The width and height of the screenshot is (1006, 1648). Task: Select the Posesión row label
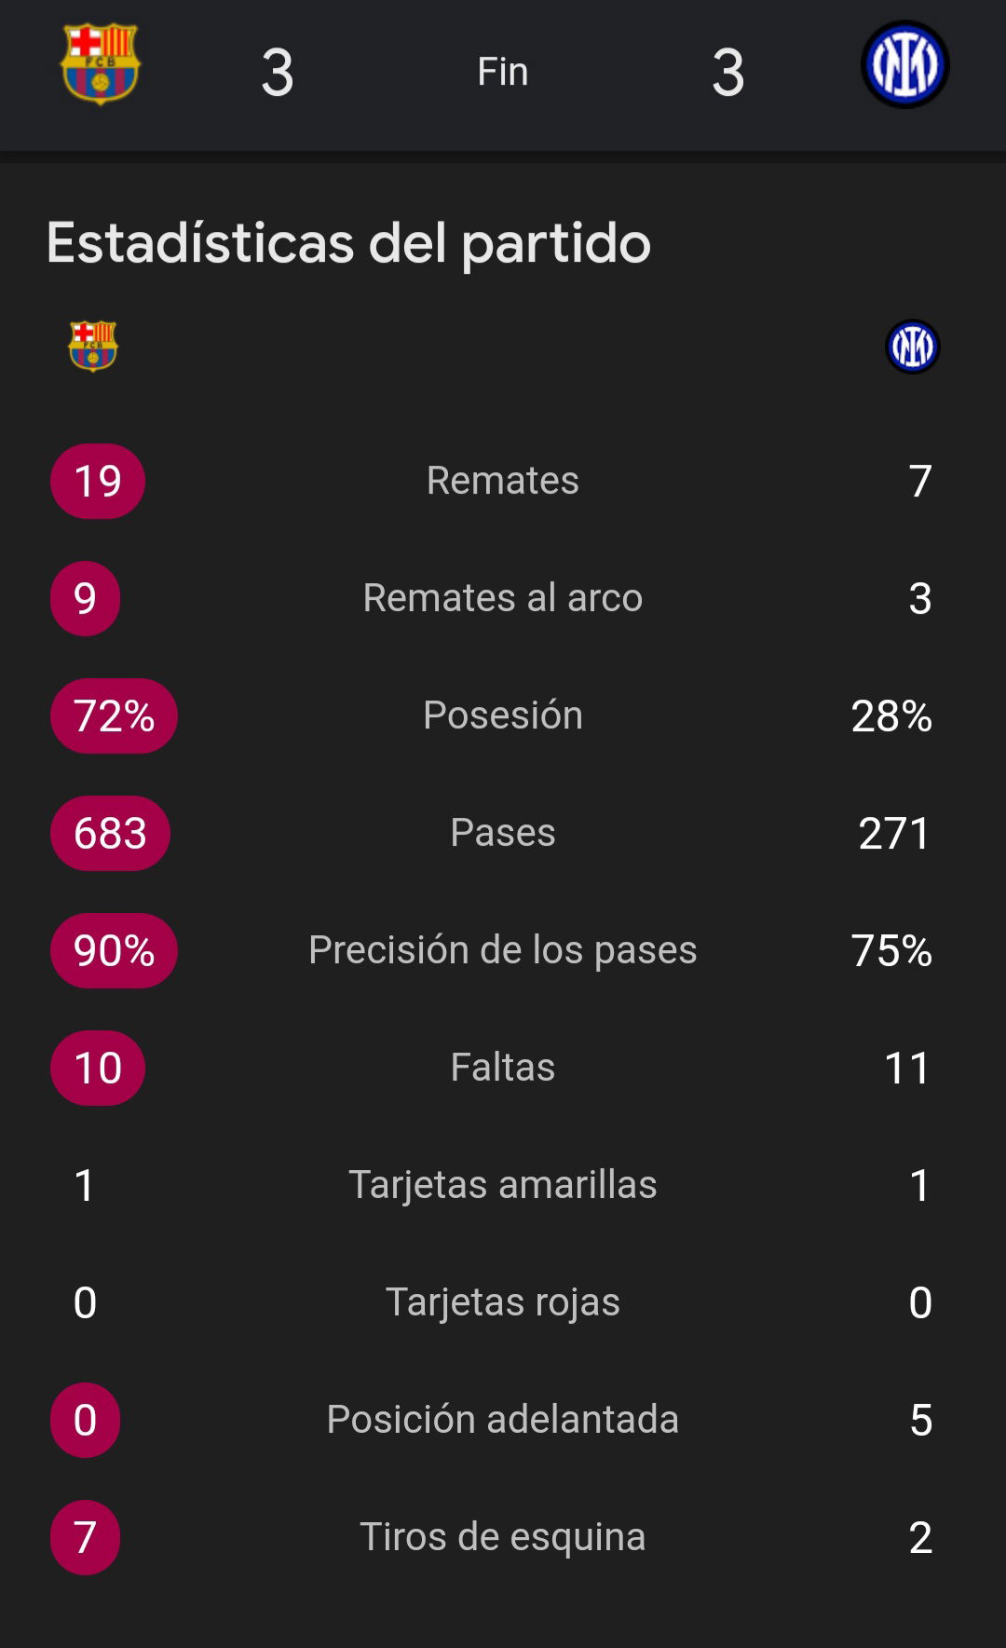tap(503, 715)
